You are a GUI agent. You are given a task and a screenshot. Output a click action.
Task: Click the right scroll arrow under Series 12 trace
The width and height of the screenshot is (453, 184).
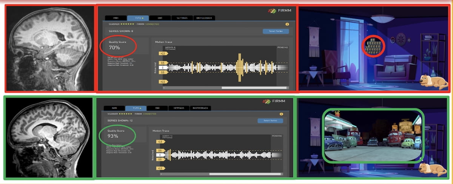(x=282, y=174)
